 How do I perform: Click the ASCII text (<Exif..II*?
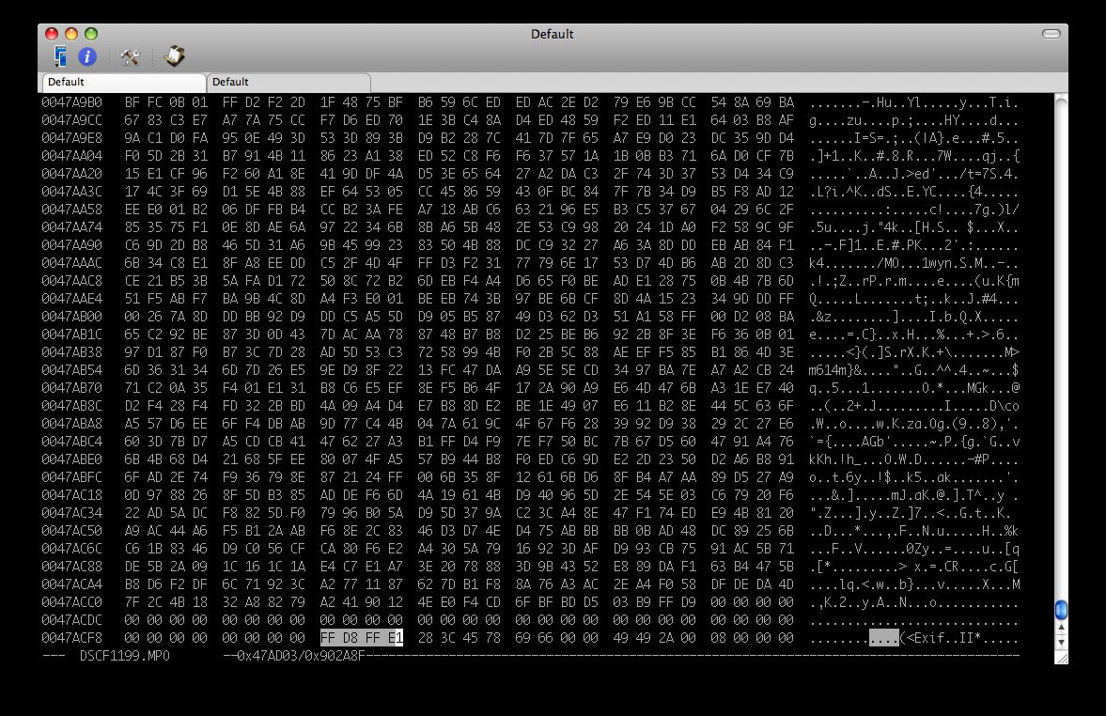tap(941, 638)
